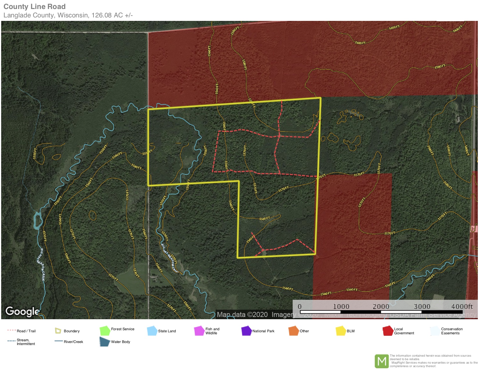Screen dimensions: 479x370
Task: Click the light blue State Land legend icon
Action: click(x=152, y=331)
